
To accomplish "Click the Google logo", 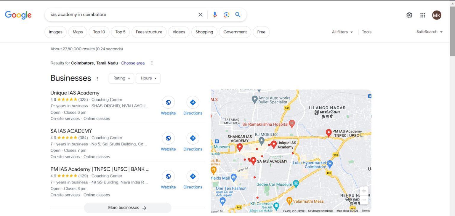I will (x=18, y=15).
